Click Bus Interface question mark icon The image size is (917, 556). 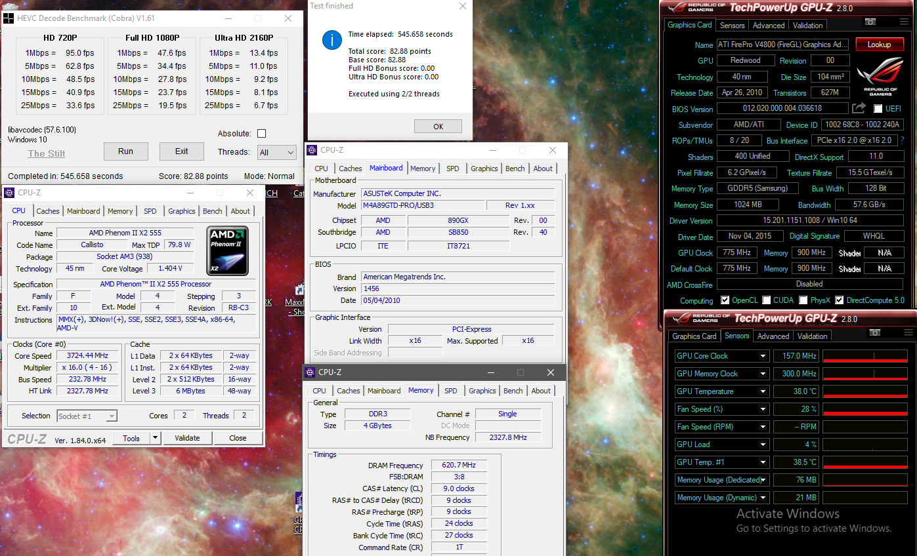point(902,140)
